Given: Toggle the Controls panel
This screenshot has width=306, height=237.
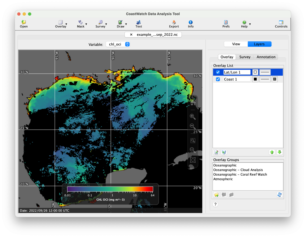Looking at the screenshot, I should [x=281, y=24].
